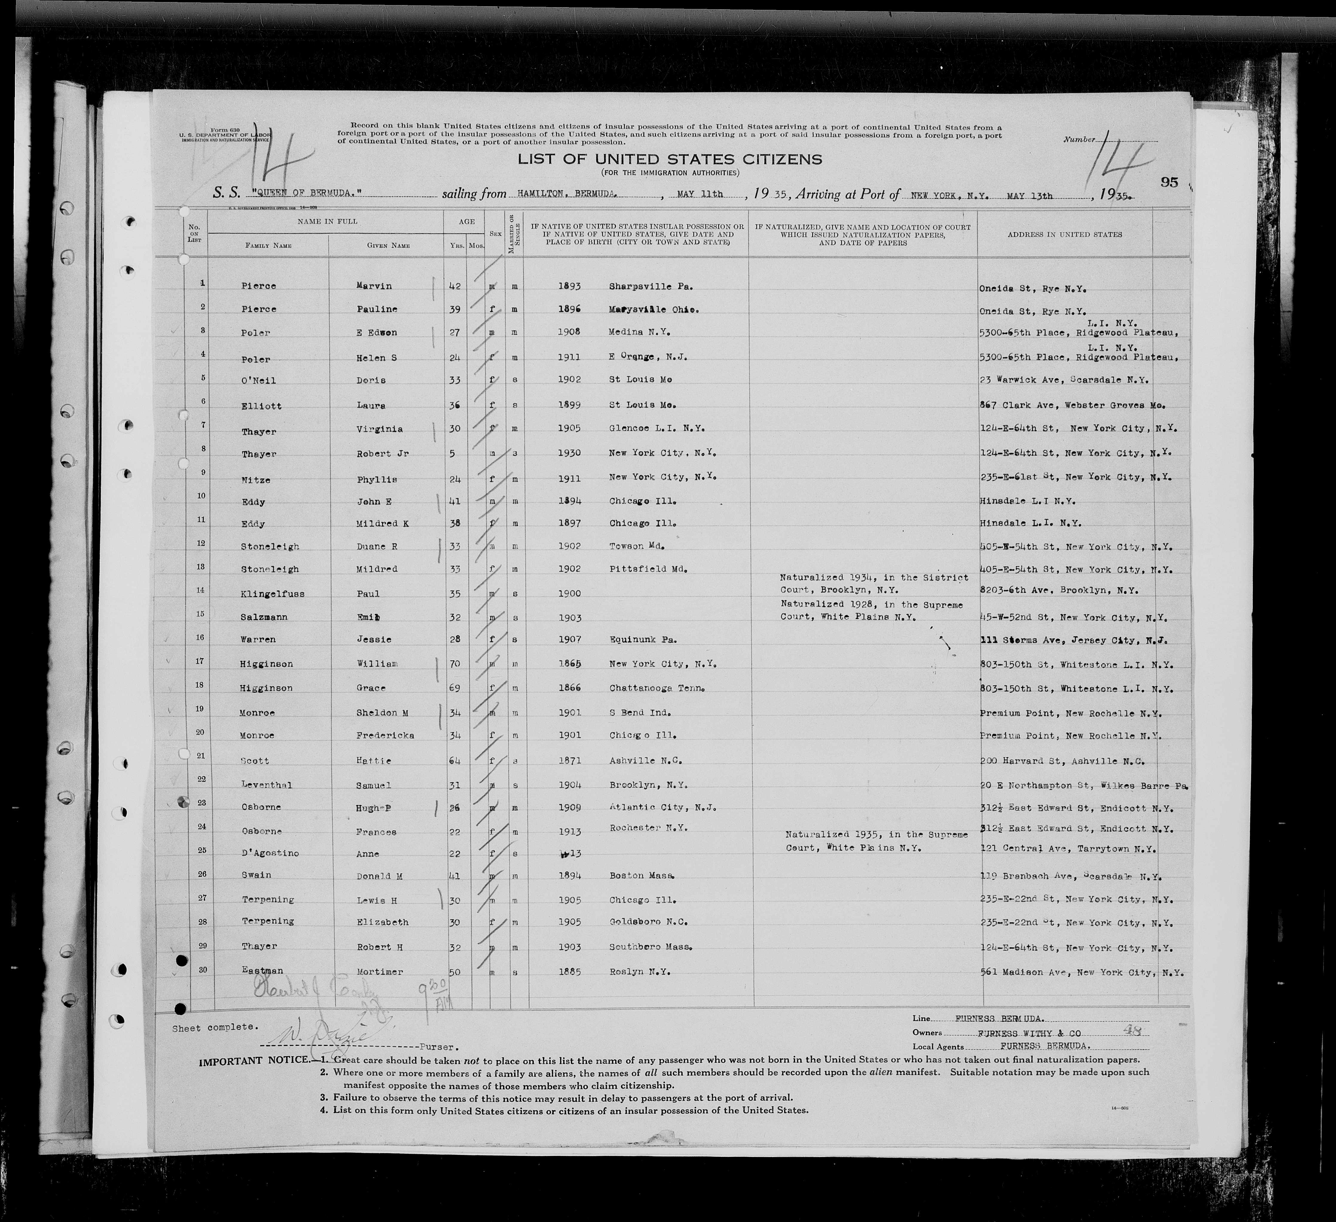
Task: Select family name 'Leventhal'
Action: pyautogui.click(x=266, y=785)
